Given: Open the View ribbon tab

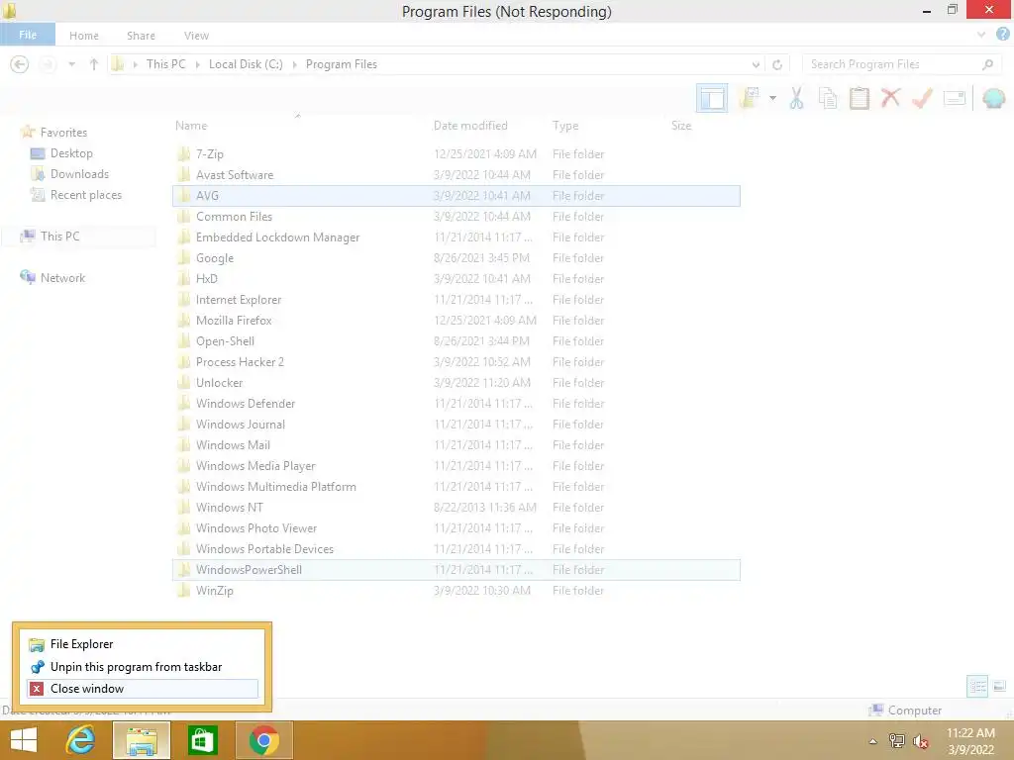Looking at the screenshot, I should click(197, 36).
